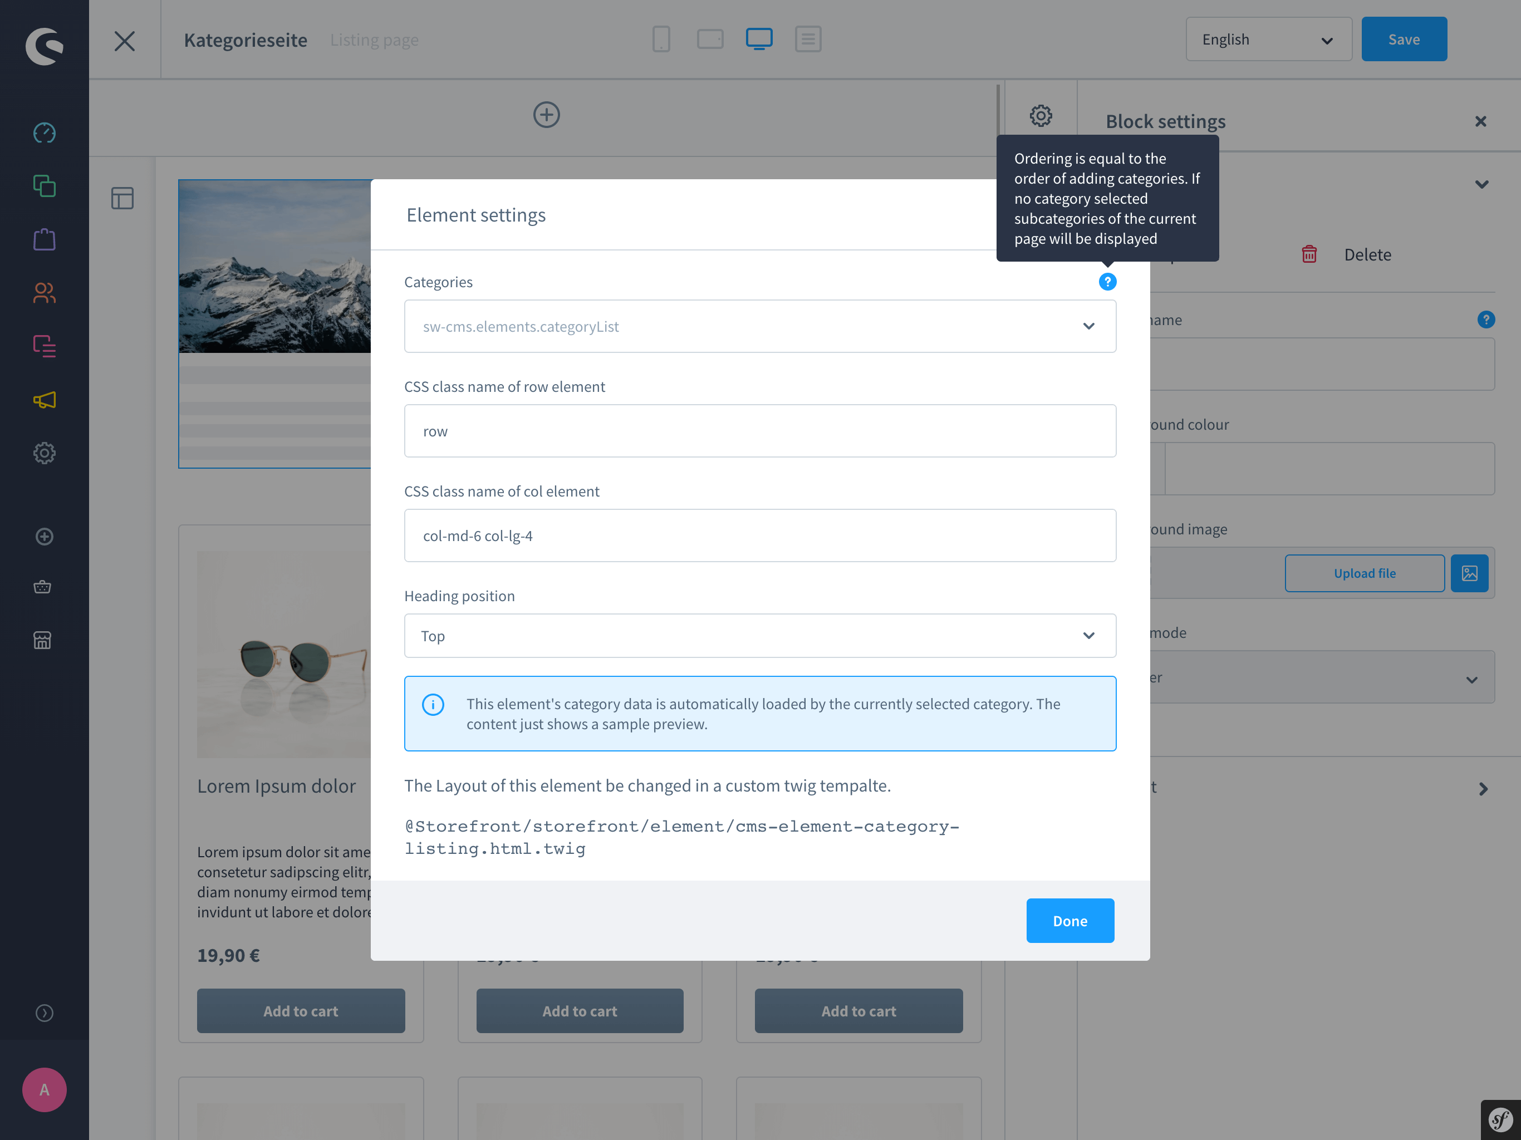Click the Done button to close dialog

(1069, 920)
